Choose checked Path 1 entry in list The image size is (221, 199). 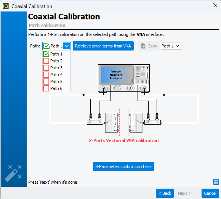pyautogui.click(x=56, y=54)
